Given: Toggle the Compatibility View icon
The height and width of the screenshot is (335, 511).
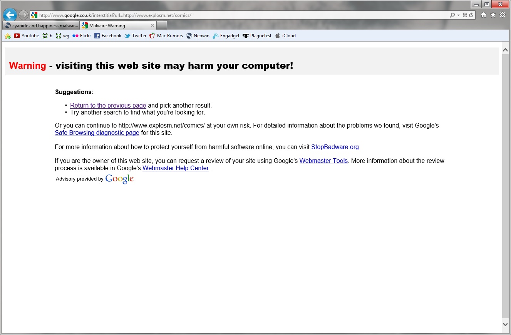Looking at the screenshot, I should tap(465, 15).
